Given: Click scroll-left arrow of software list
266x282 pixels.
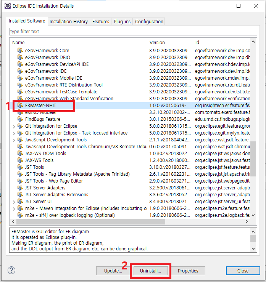Looking at the screenshot, I should [x=13, y=221].
